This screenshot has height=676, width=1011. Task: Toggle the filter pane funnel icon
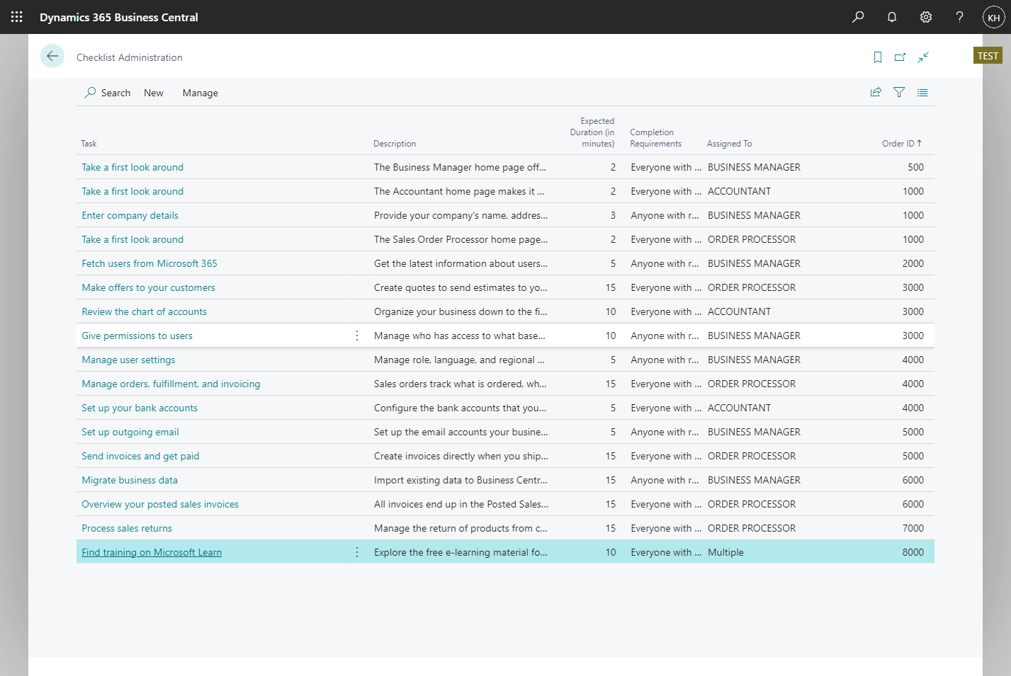click(899, 92)
